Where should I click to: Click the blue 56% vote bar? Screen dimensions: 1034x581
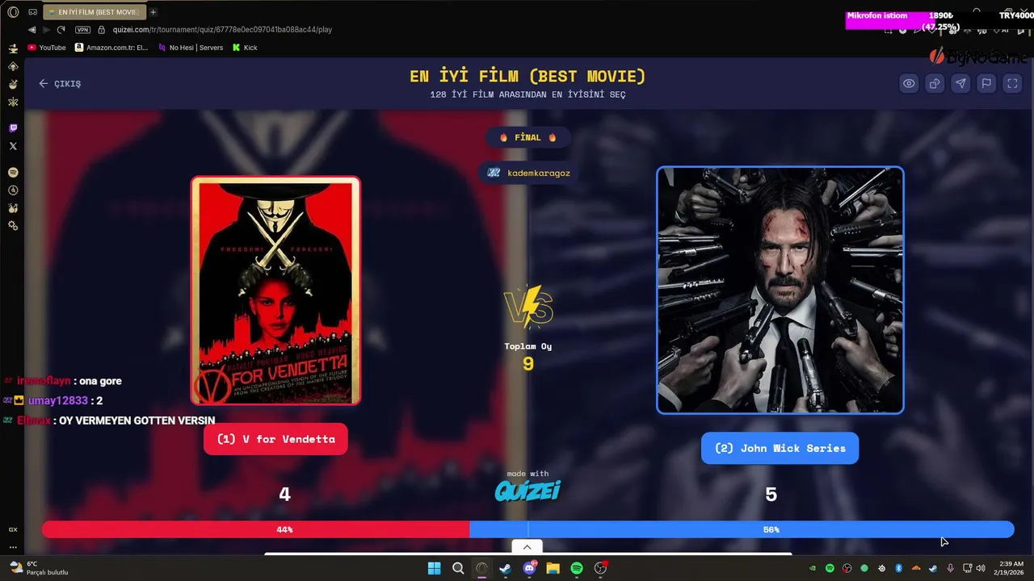(742, 529)
